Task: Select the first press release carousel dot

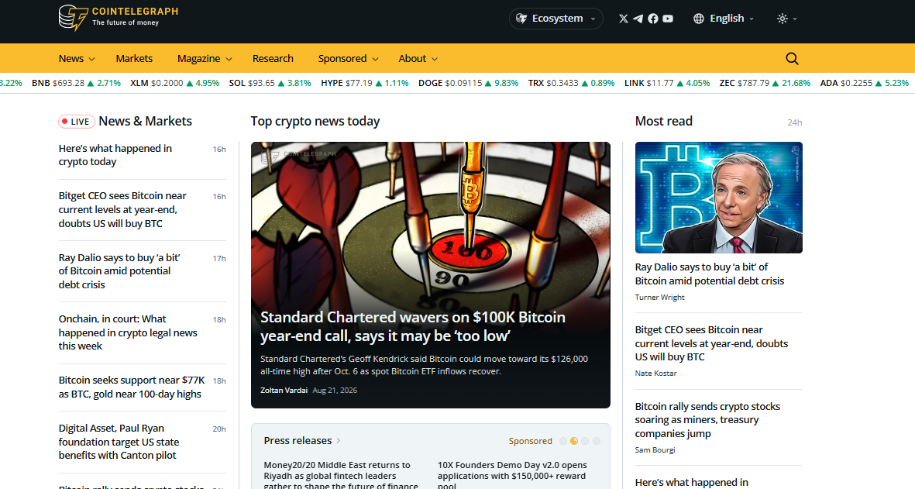Action: pyautogui.click(x=563, y=441)
